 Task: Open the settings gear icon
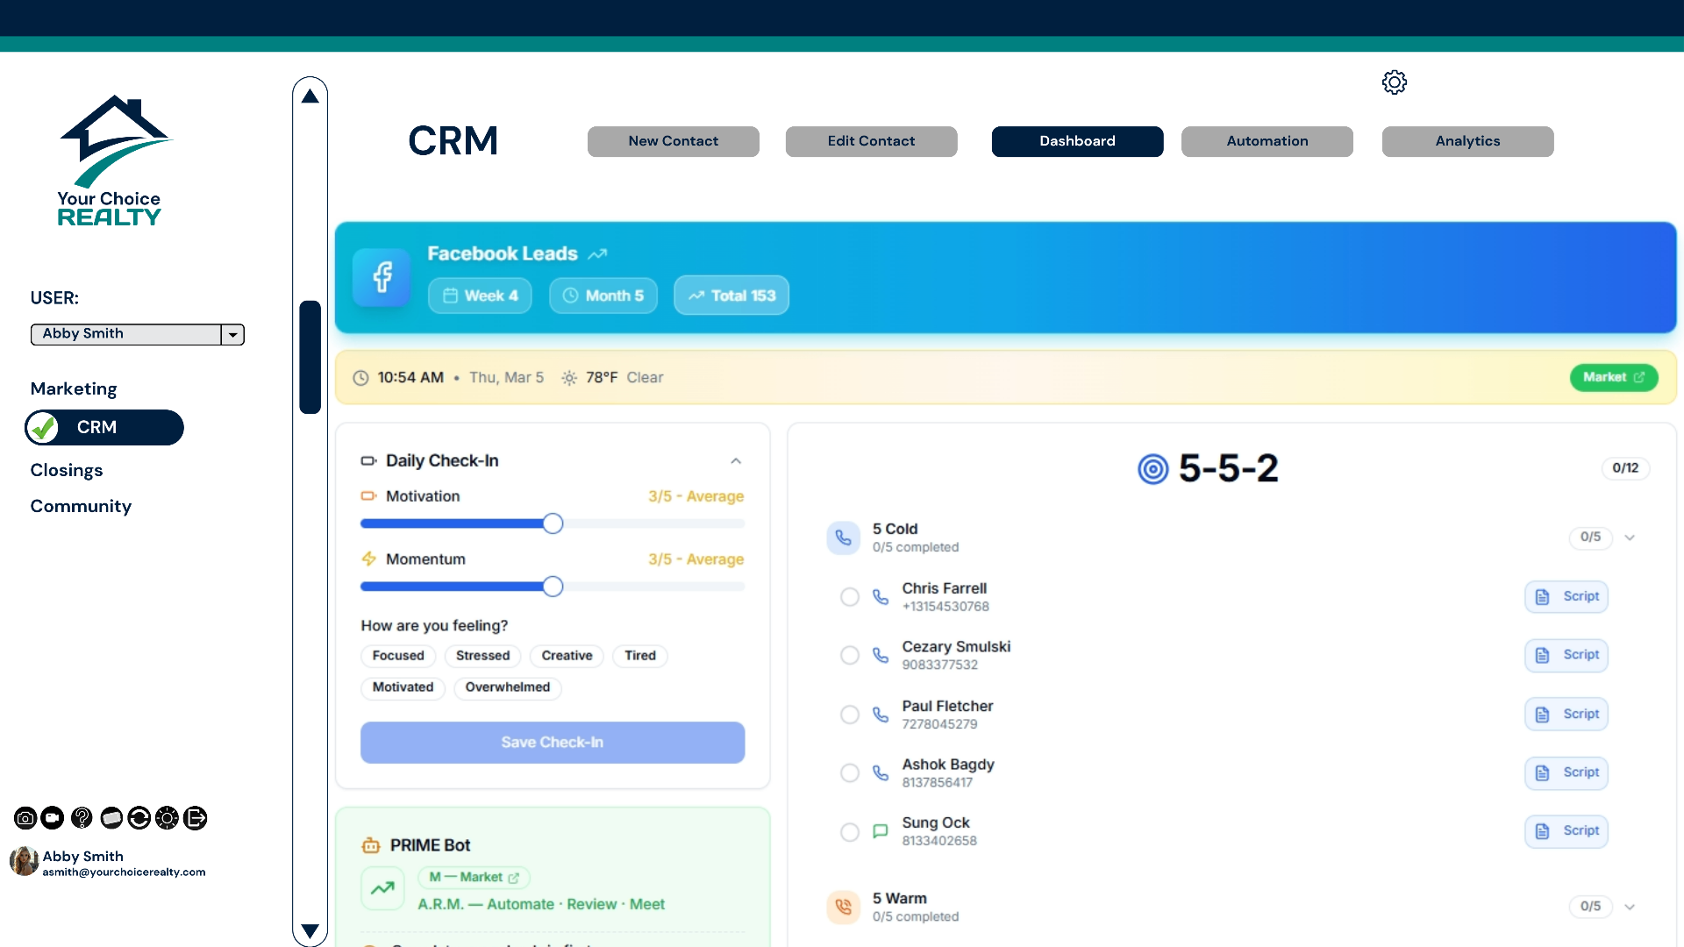pos(1395,82)
